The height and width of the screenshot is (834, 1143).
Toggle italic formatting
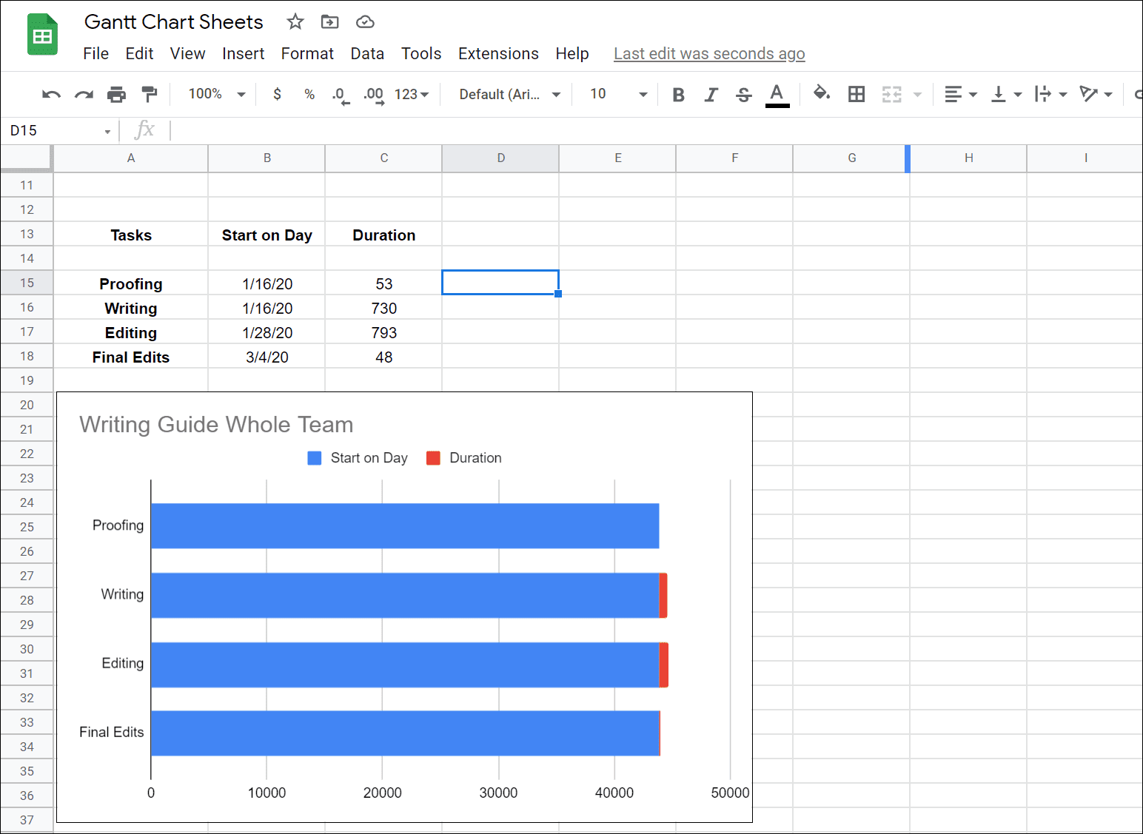[711, 95]
